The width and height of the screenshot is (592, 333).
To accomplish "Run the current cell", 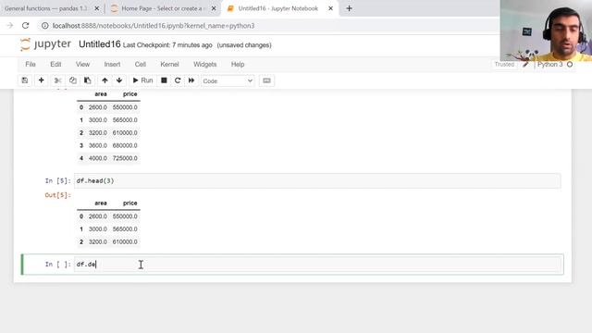I will coord(142,80).
